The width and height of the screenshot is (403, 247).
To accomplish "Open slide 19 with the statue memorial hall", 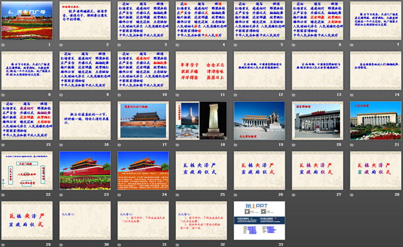I will [x=256, y=119].
